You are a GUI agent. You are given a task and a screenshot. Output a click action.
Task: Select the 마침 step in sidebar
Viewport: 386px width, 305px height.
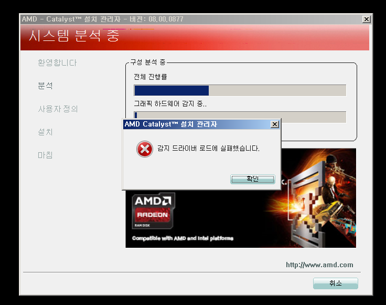[45, 155]
